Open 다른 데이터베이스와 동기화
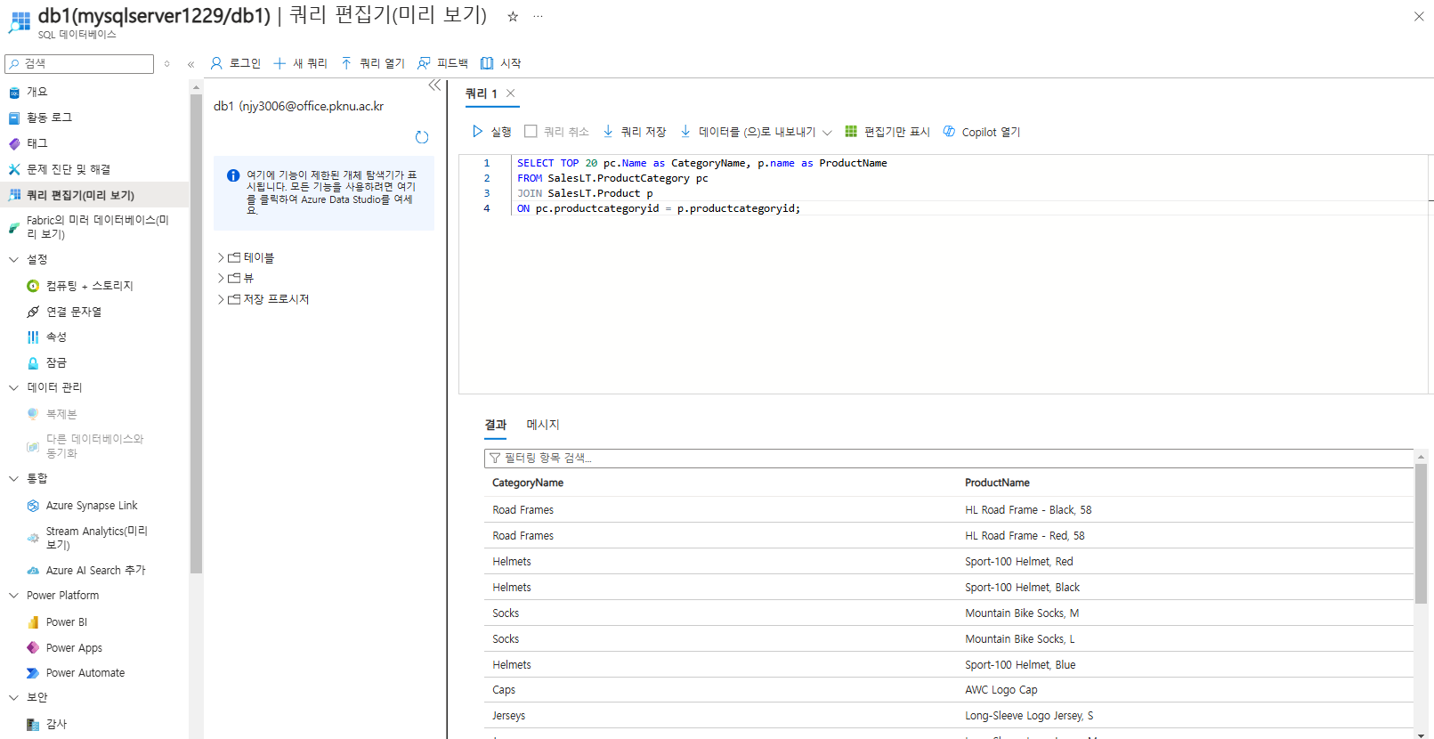The image size is (1434, 739). point(94,446)
